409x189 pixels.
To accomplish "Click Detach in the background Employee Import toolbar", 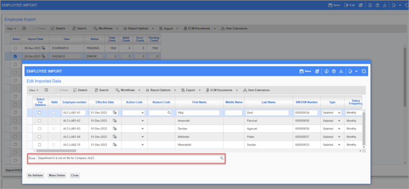I will (x=58, y=28).
